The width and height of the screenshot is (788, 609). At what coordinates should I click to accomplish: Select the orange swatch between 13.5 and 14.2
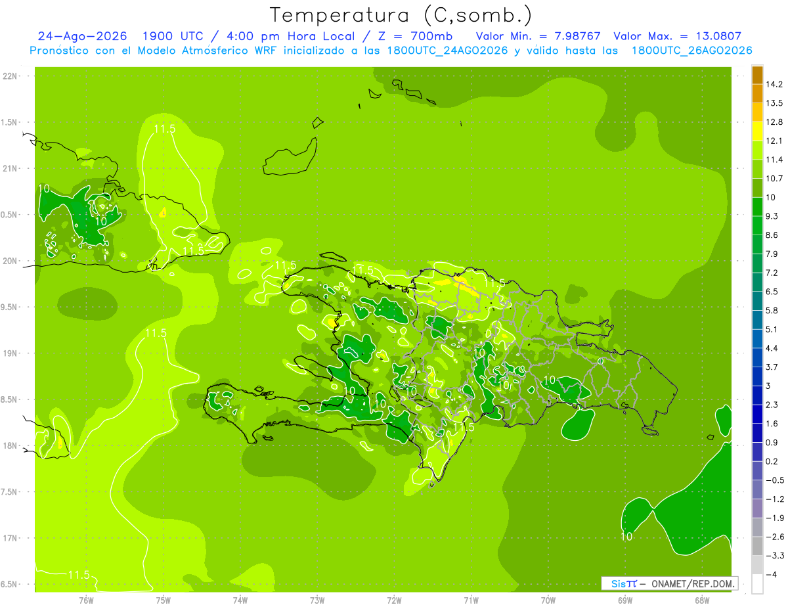[x=757, y=94]
